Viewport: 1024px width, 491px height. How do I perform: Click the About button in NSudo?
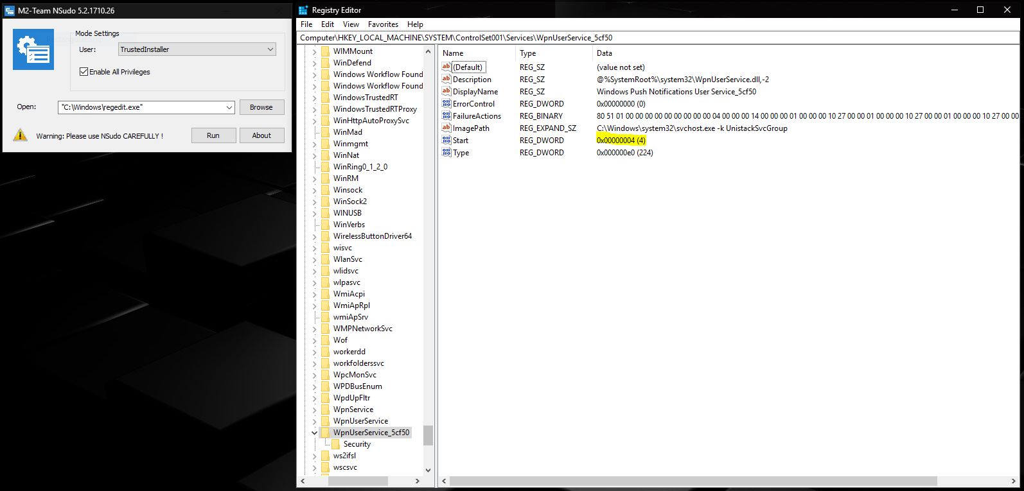(x=261, y=135)
